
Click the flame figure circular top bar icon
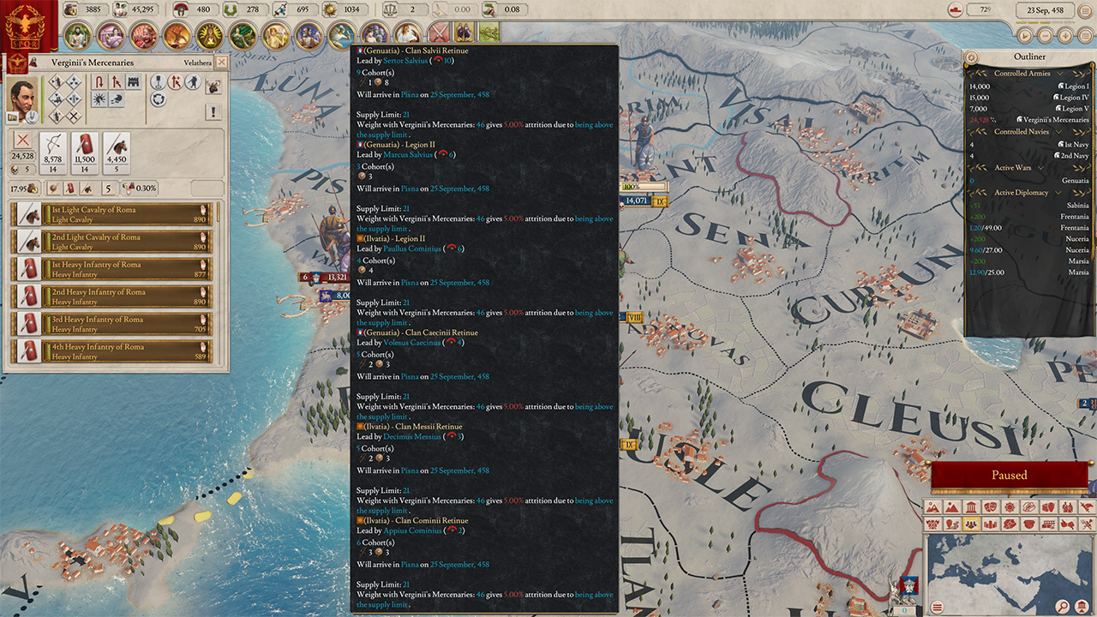[x=177, y=35]
